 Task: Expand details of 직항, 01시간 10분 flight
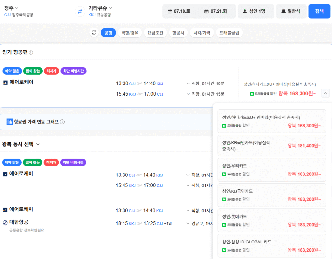click(188, 84)
